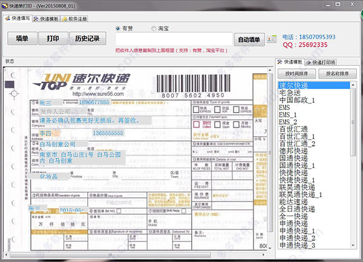Select 申通快递_3 in the template list

click(x=314, y=245)
